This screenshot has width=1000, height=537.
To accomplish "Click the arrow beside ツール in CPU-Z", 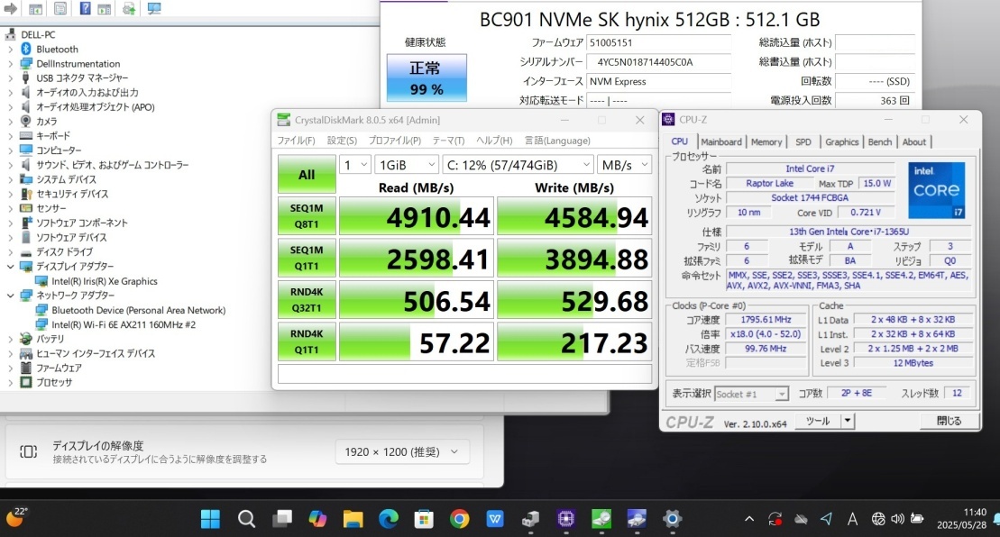I will (848, 421).
